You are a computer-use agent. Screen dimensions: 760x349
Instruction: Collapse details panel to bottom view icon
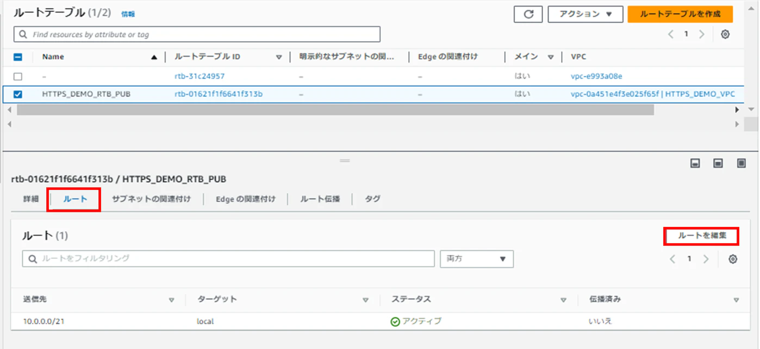pyautogui.click(x=695, y=163)
